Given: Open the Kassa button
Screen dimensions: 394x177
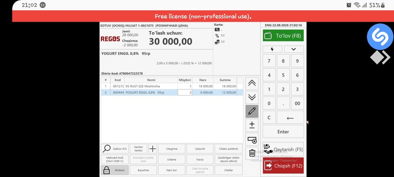Looking at the screenshot, I should [x=200, y=159].
